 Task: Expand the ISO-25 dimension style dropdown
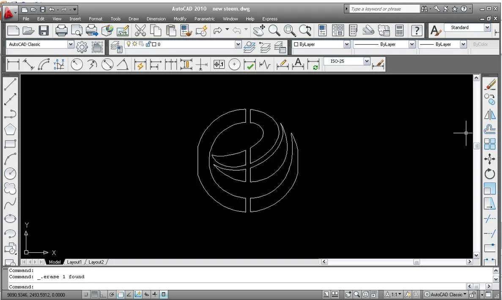point(367,61)
